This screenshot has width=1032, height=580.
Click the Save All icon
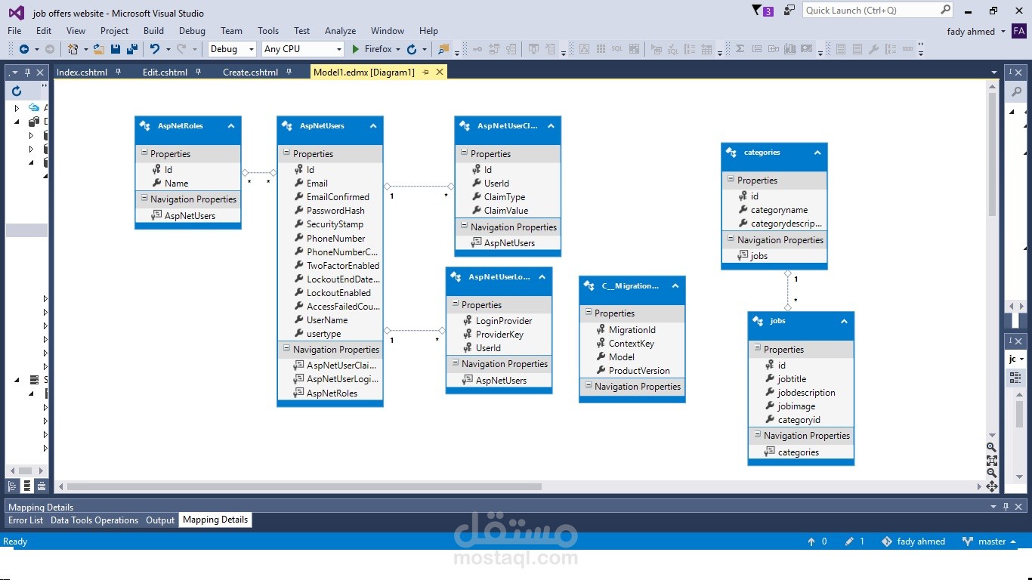coord(132,49)
